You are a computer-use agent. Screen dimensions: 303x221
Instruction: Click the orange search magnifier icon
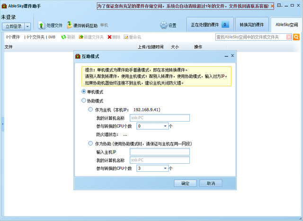[x=296, y=37]
